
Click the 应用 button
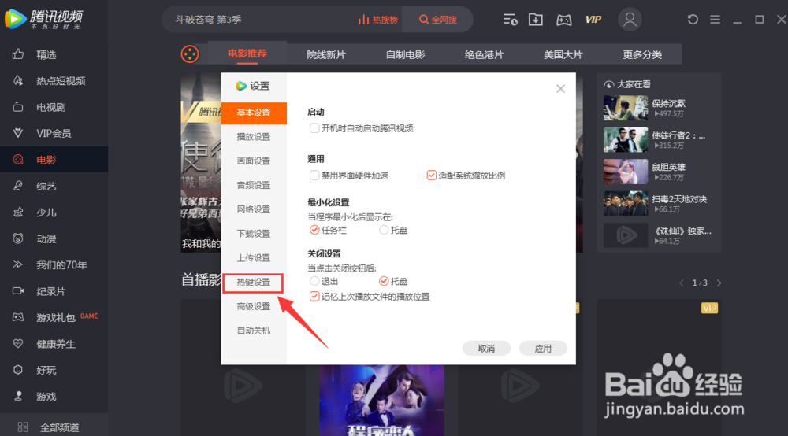click(x=543, y=348)
